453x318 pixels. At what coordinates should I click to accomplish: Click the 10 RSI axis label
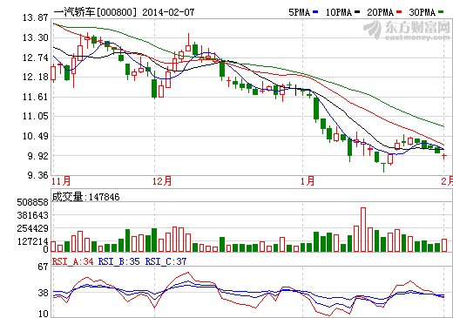point(43,314)
